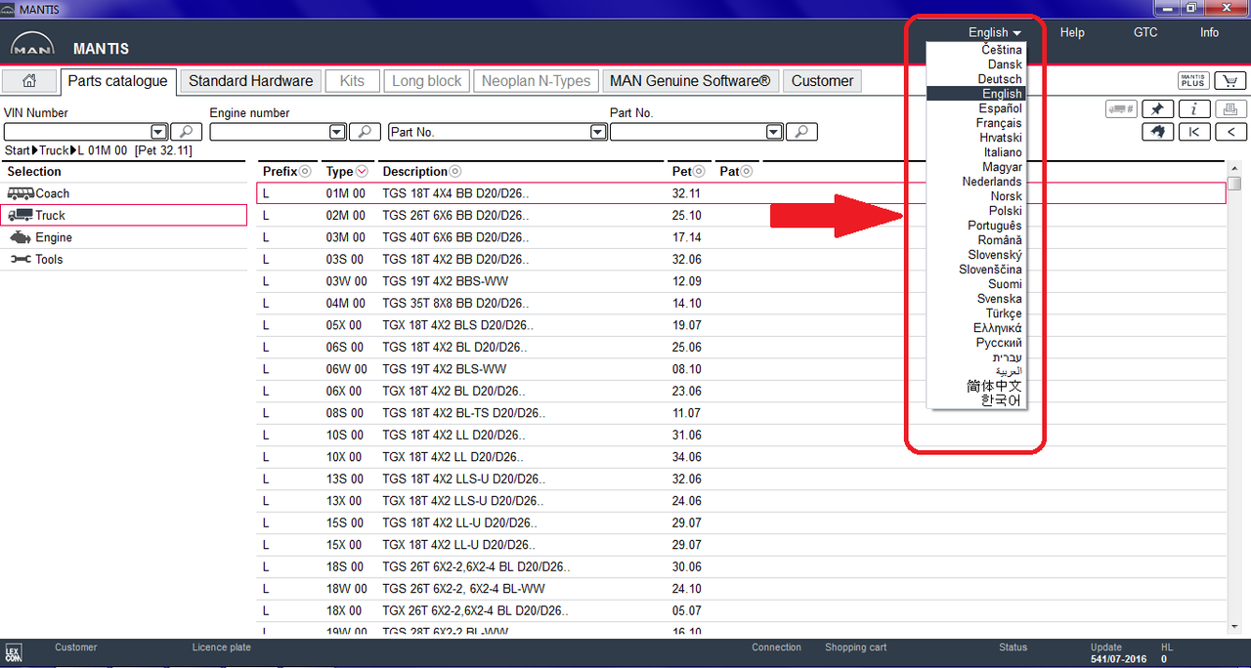Screen dimensions: 1251x668
Task: Click Truck in the breadcrumb path
Action: click(54, 151)
